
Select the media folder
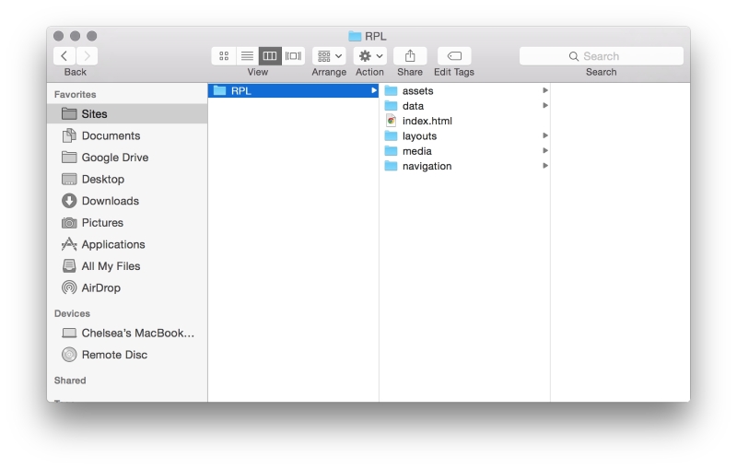click(464, 151)
